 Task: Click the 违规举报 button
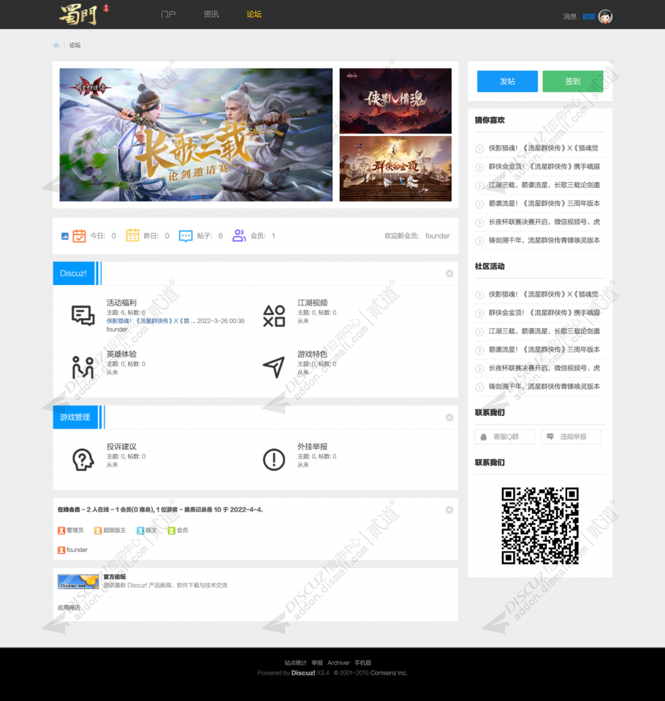coord(571,437)
